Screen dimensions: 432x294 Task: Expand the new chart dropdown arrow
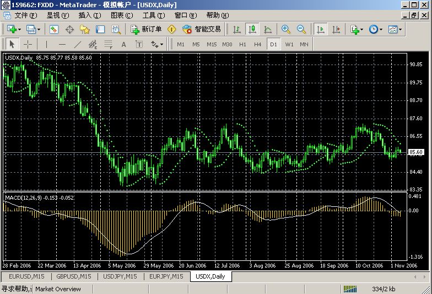pyautogui.click(x=19, y=29)
